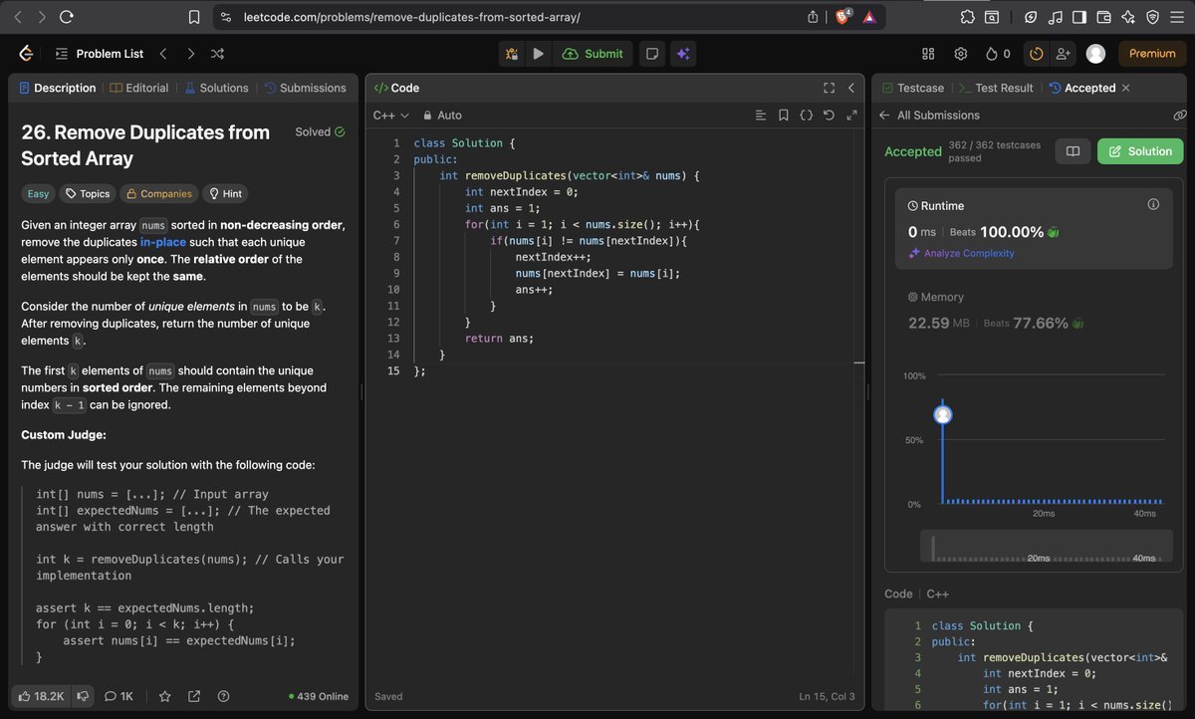1195x719 pixels.
Task: Expand the editor with diagonal arrows icon
Action: tap(851, 116)
